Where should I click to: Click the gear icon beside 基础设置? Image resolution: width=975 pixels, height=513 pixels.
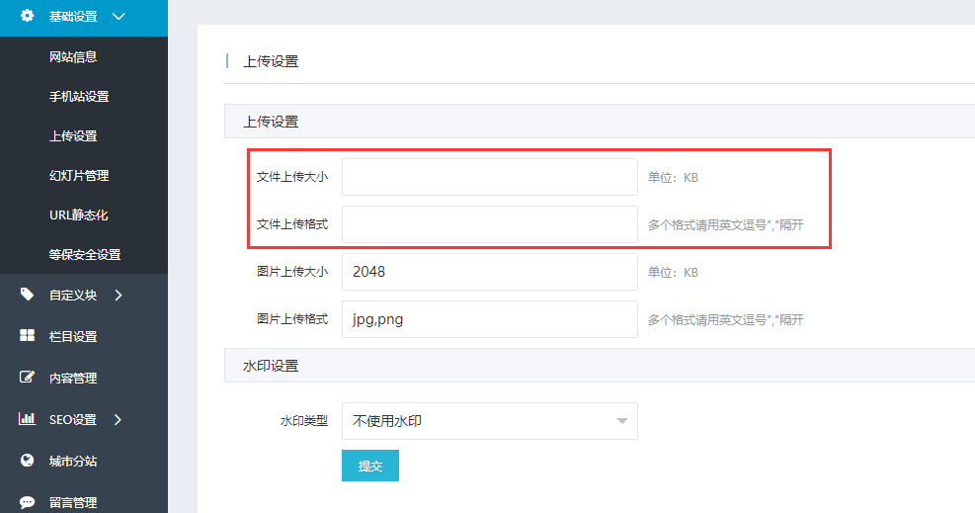(28, 16)
